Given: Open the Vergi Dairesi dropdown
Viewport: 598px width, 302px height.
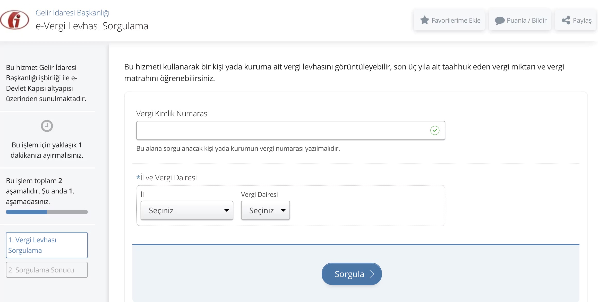Looking at the screenshot, I should [265, 210].
